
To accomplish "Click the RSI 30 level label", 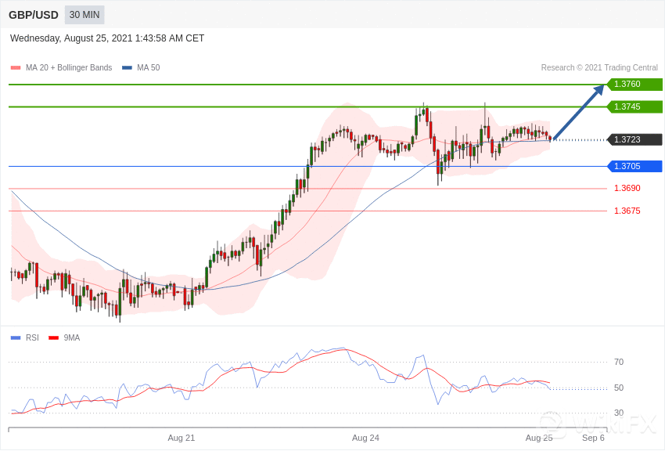I will [x=619, y=413].
